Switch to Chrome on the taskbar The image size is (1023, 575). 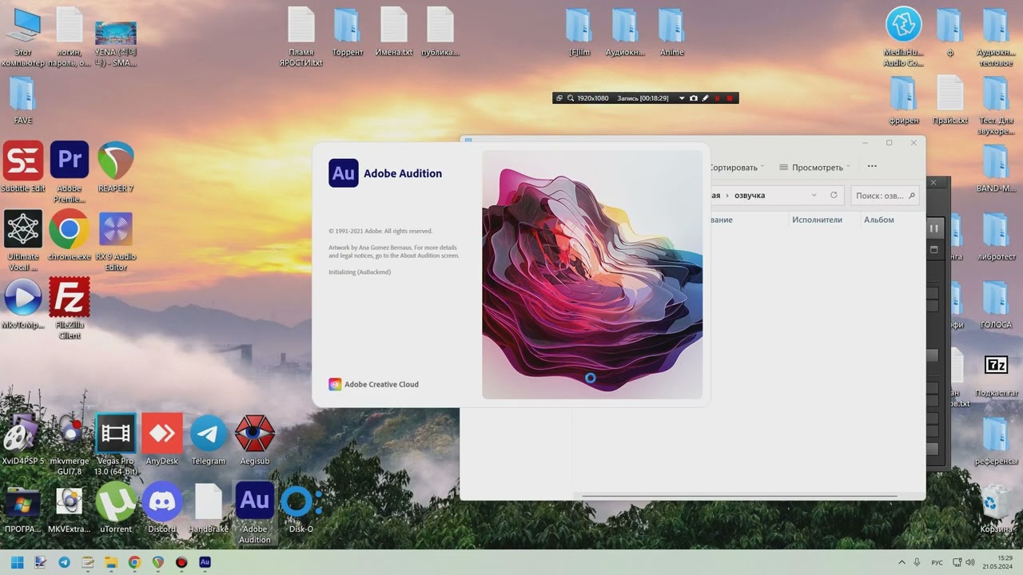pyautogui.click(x=134, y=562)
